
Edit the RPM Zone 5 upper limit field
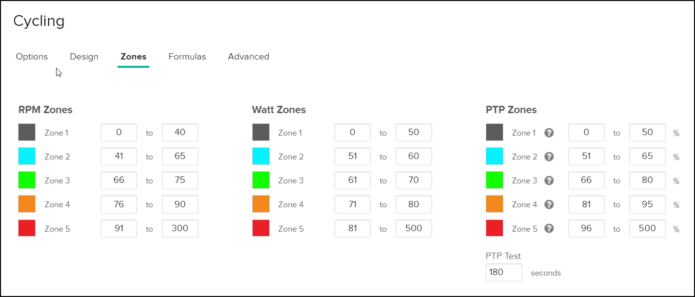click(180, 228)
